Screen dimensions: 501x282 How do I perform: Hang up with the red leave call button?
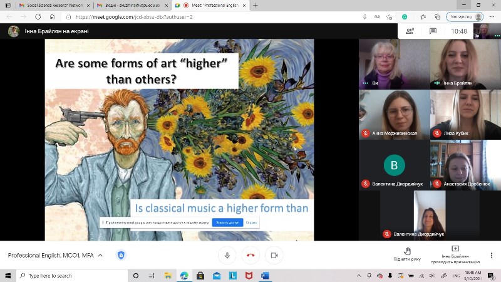coord(250,255)
